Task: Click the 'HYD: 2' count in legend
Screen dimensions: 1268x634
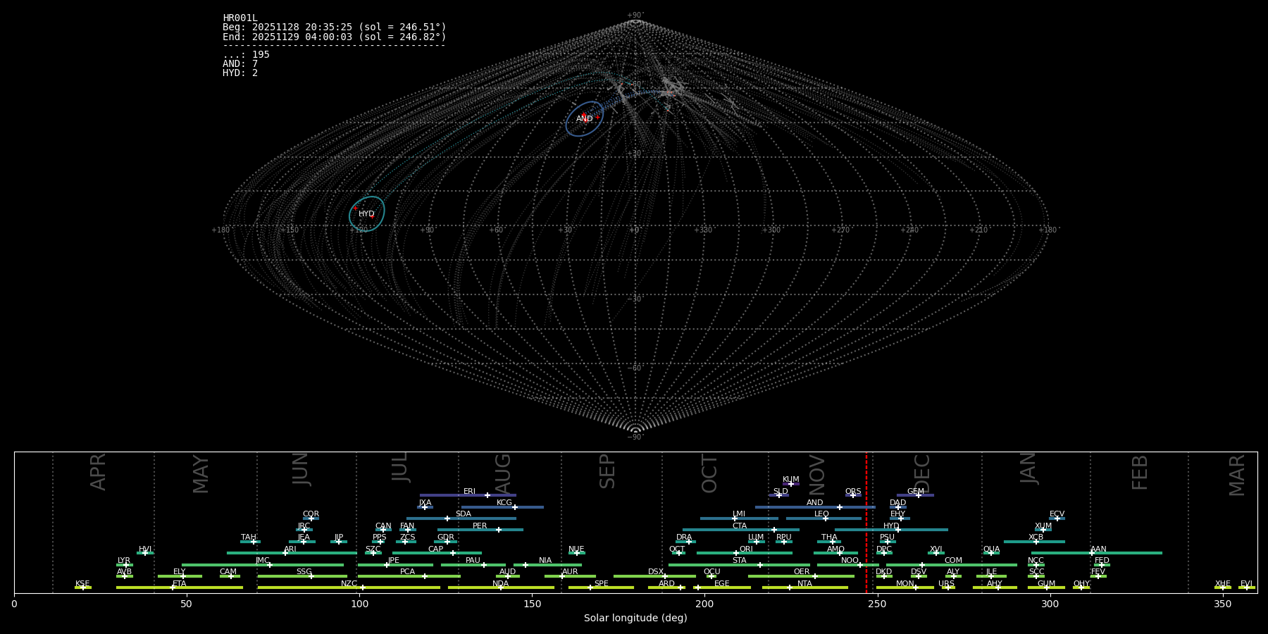Action: tap(240, 73)
